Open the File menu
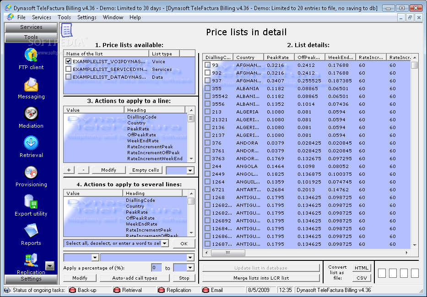This screenshot has height=297, width=427. pos(21,17)
